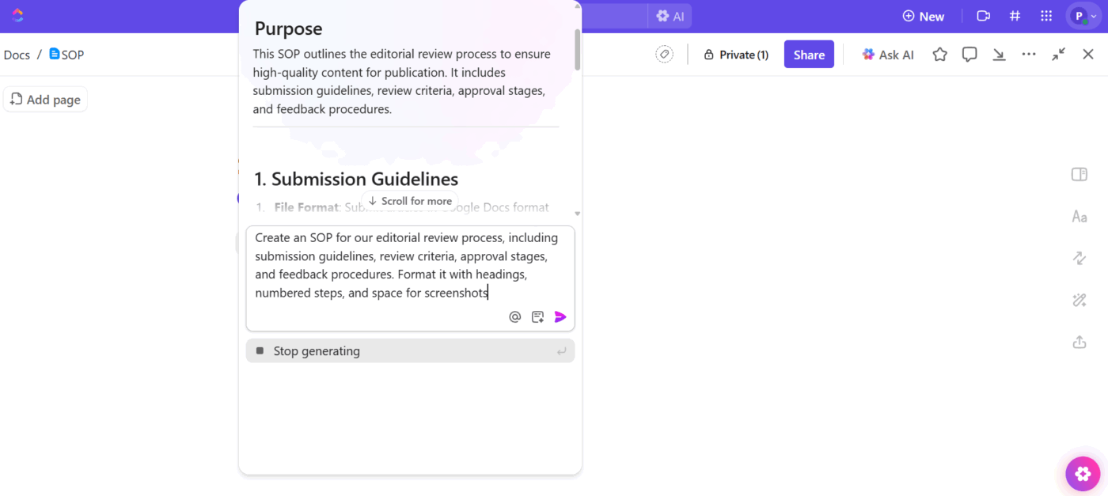Click the Share button
This screenshot has width=1108, height=496.
point(809,54)
